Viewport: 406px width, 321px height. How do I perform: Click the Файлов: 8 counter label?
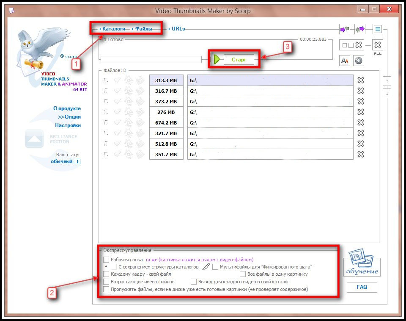(x=115, y=70)
